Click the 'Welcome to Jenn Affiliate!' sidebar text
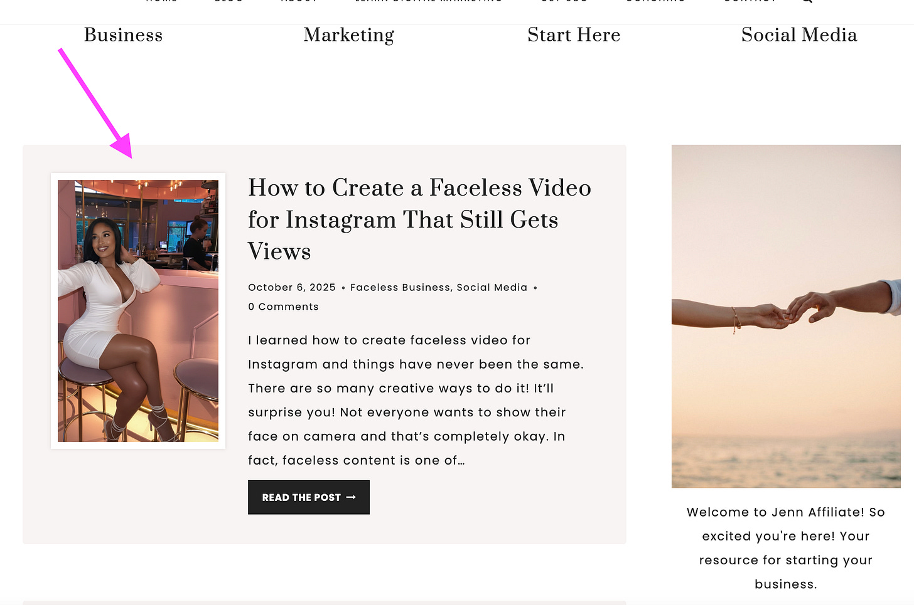This screenshot has width=914, height=605. pyautogui.click(x=786, y=548)
